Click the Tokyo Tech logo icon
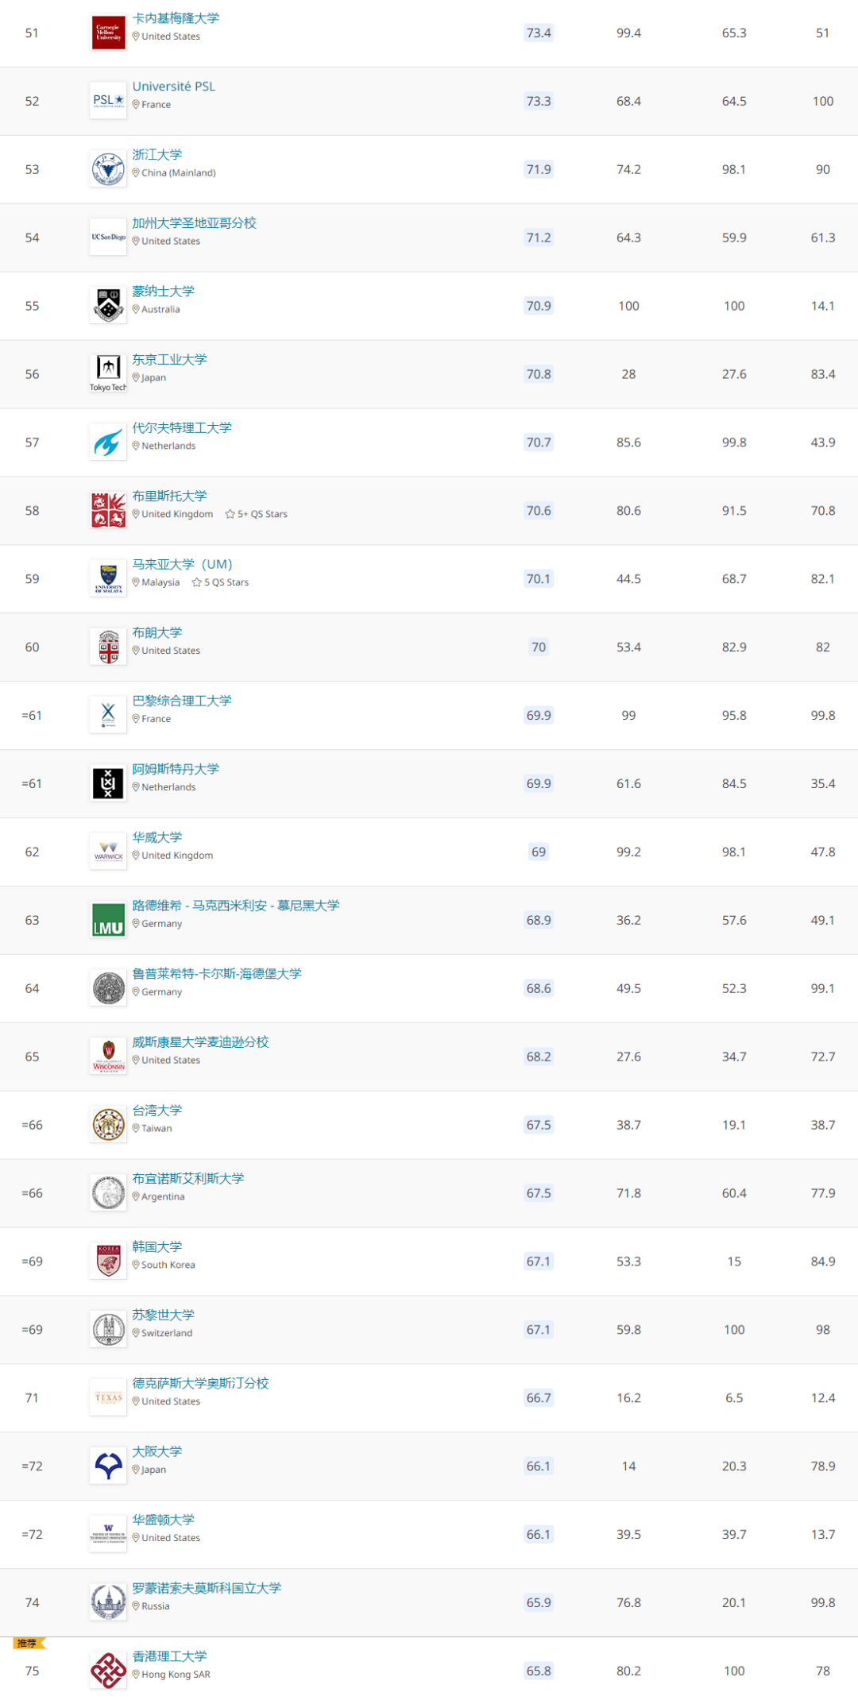The image size is (858, 1704). tap(108, 373)
